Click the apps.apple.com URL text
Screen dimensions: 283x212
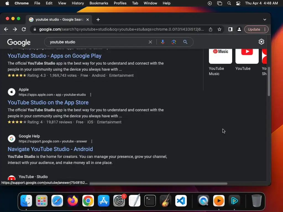[x=52, y=95]
